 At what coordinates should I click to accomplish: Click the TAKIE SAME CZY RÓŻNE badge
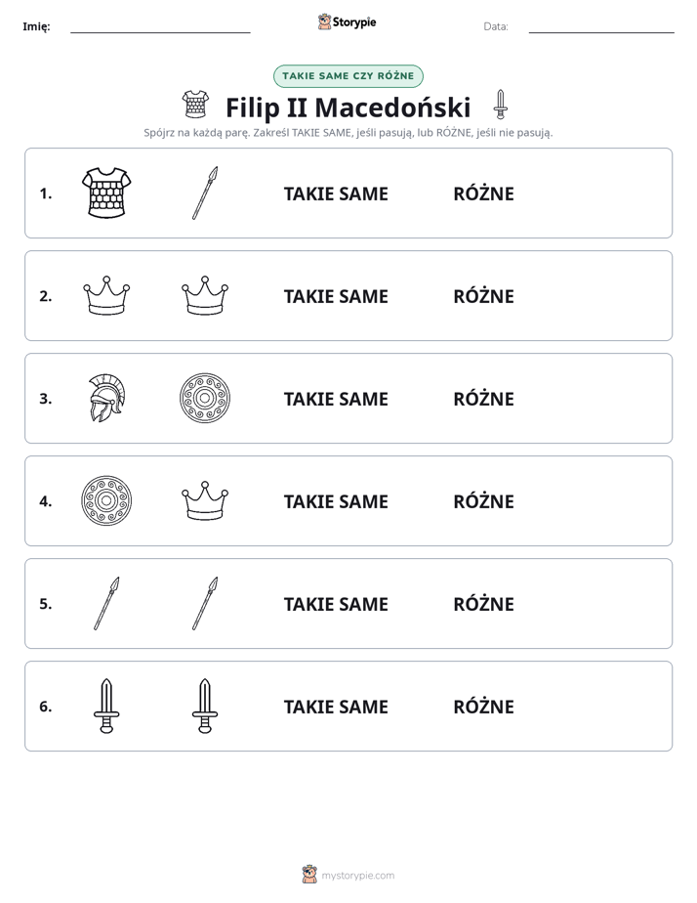pos(348,76)
